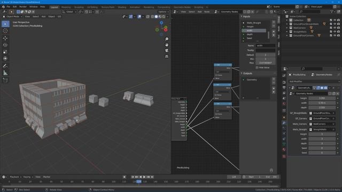
Task: Open the Global transform orientation dropdown
Action: (x=69, y=12)
